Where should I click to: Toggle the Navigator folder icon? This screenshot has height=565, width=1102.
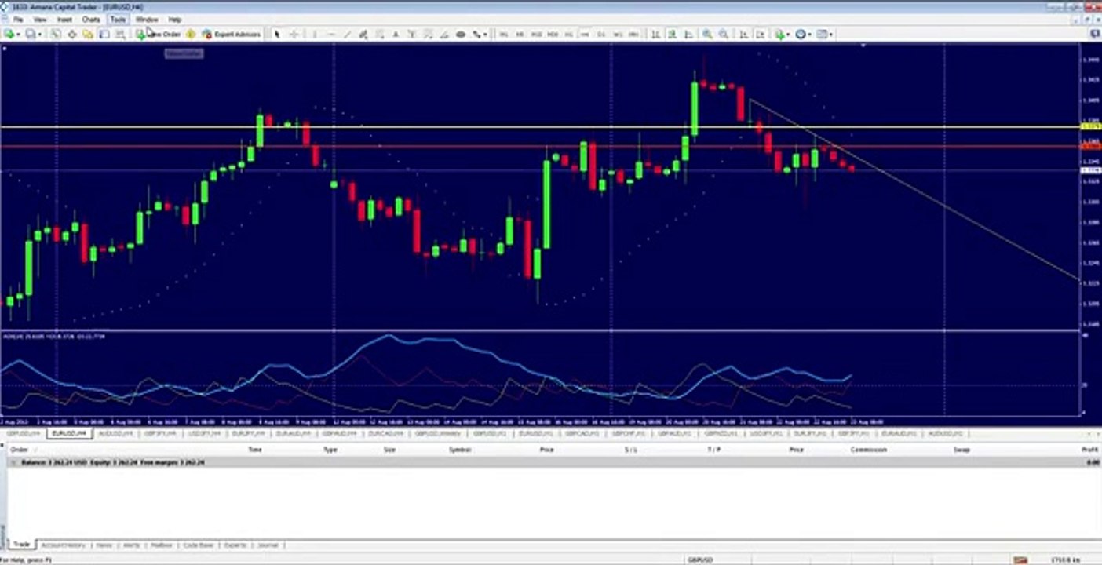pyautogui.click(x=88, y=34)
